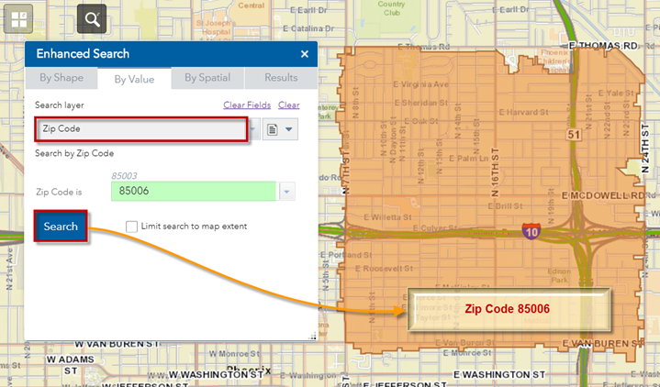Click the panel resize handle corner
Screen dimensions: 660x387
click(312, 337)
